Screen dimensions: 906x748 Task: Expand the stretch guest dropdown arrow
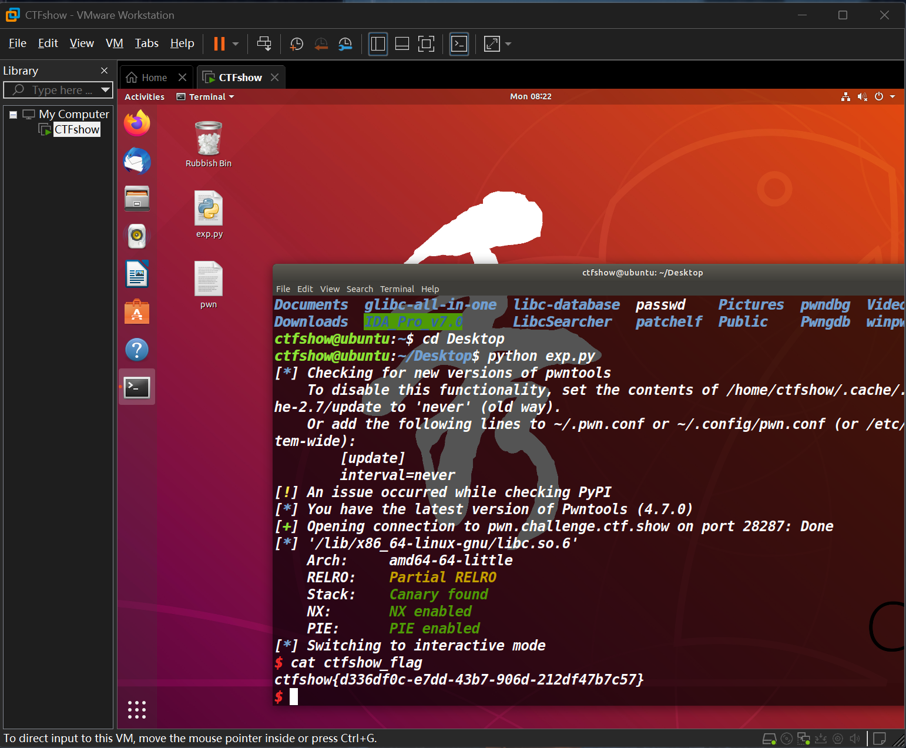pyautogui.click(x=508, y=44)
